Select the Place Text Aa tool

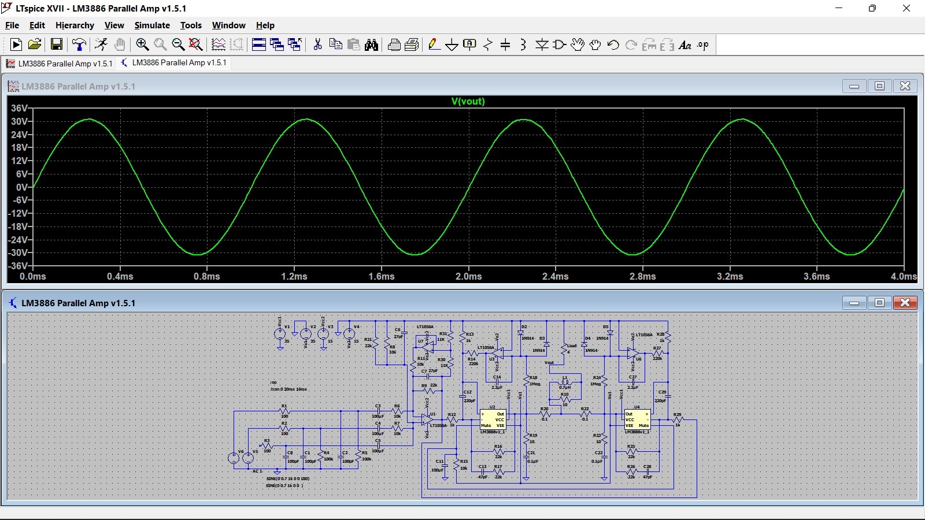pos(685,44)
